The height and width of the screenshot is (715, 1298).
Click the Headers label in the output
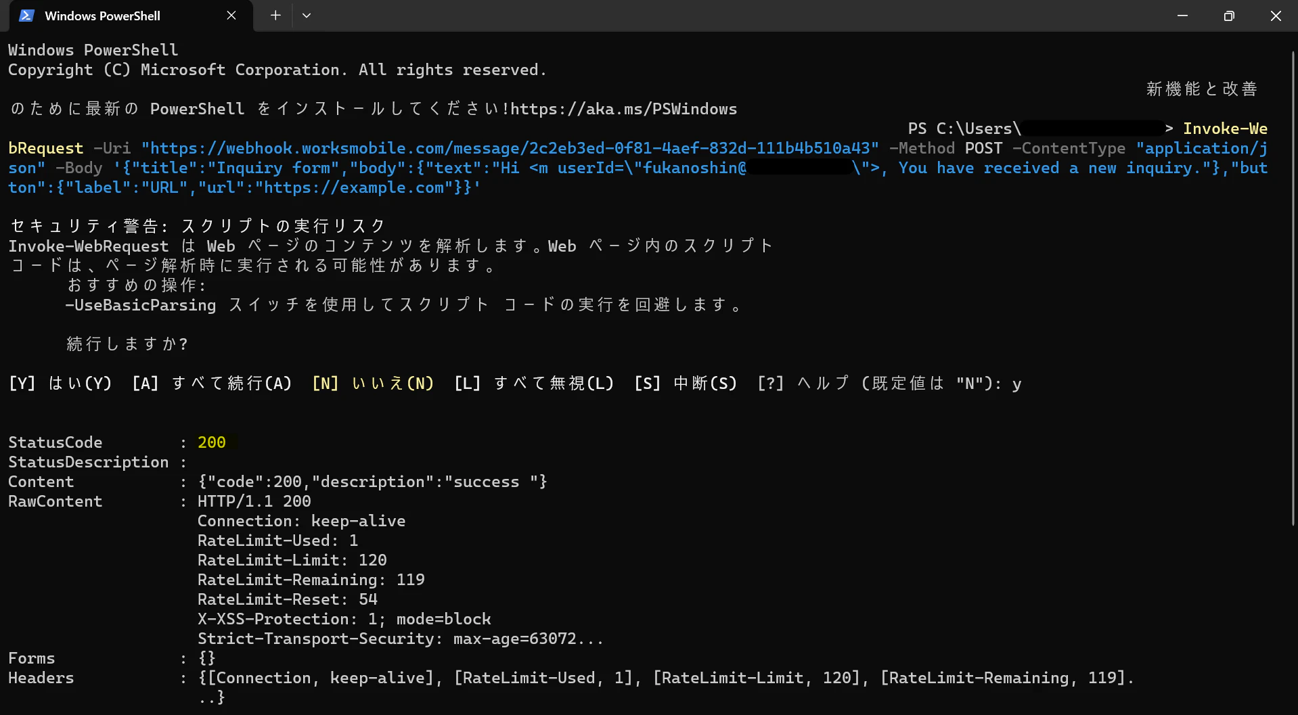coord(41,678)
